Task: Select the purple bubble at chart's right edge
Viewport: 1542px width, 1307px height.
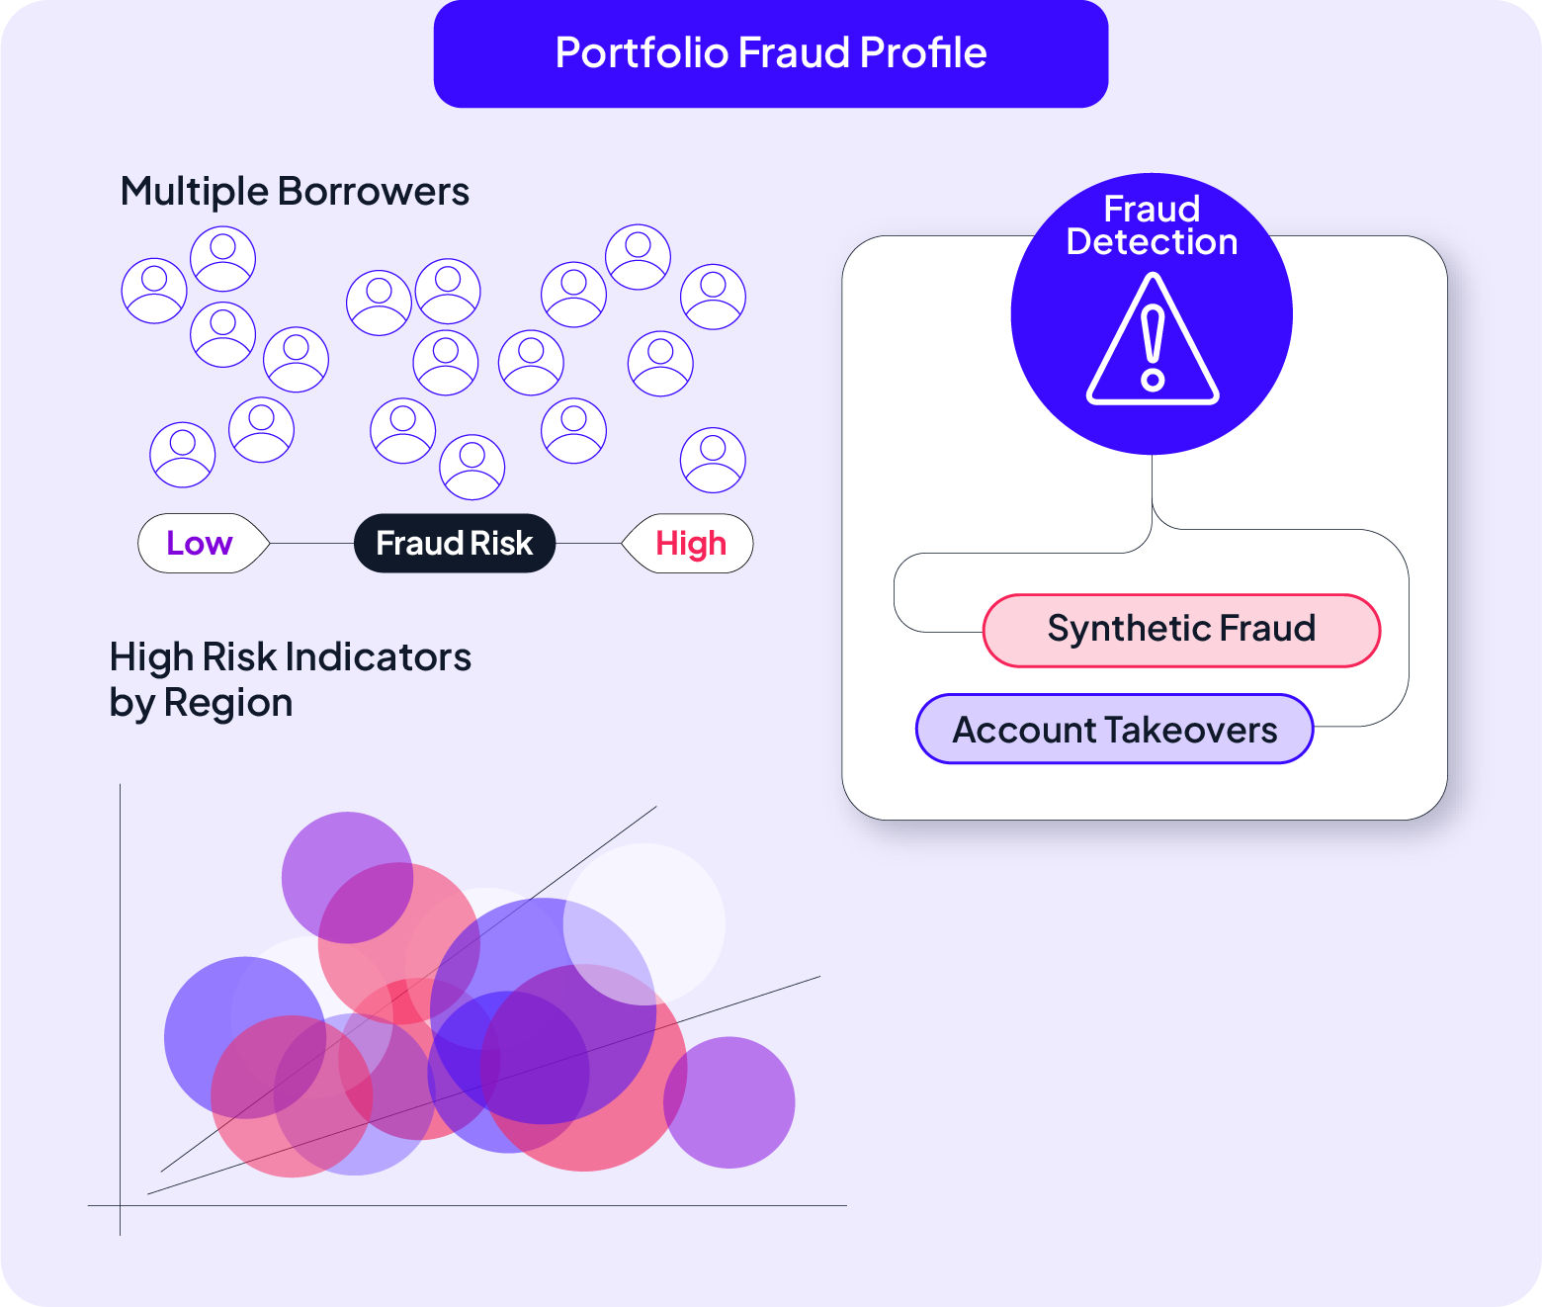Action: [729, 1102]
